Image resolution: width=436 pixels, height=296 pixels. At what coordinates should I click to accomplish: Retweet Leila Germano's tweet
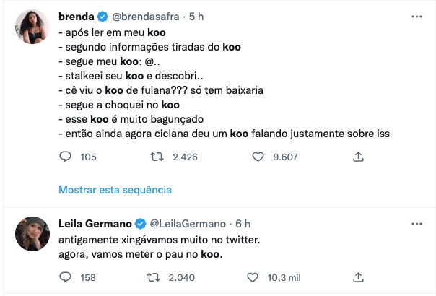tap(154, 277)
